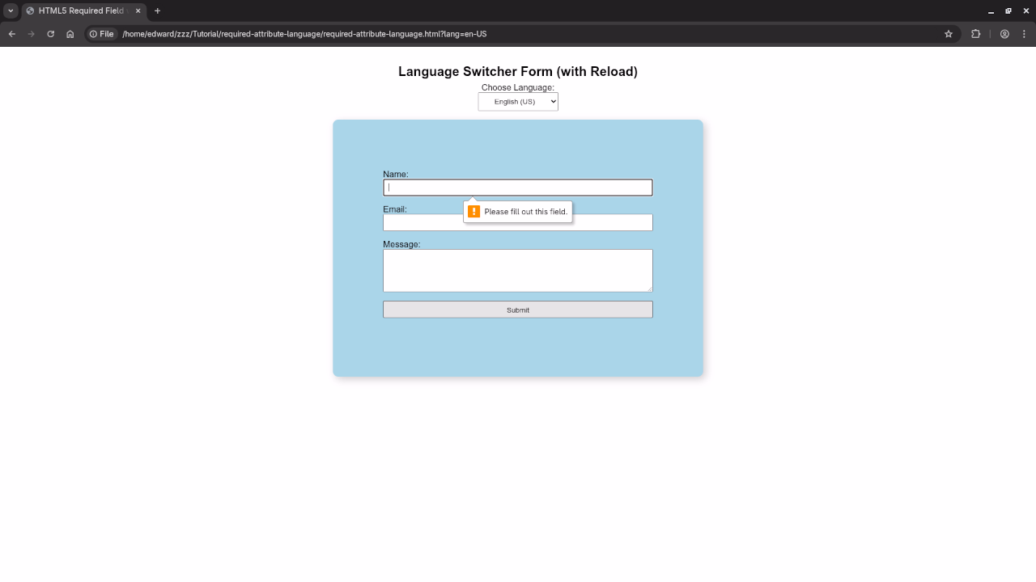Open the profile avatar menu

click(x=1004, y=34)
